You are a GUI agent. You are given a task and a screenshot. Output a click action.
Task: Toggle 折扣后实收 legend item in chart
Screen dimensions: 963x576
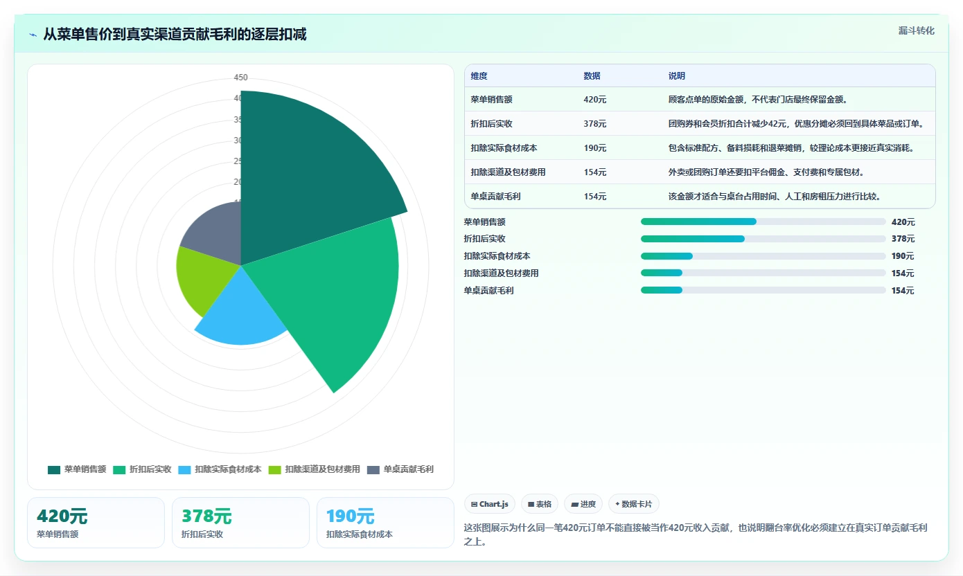coord(142,469)
